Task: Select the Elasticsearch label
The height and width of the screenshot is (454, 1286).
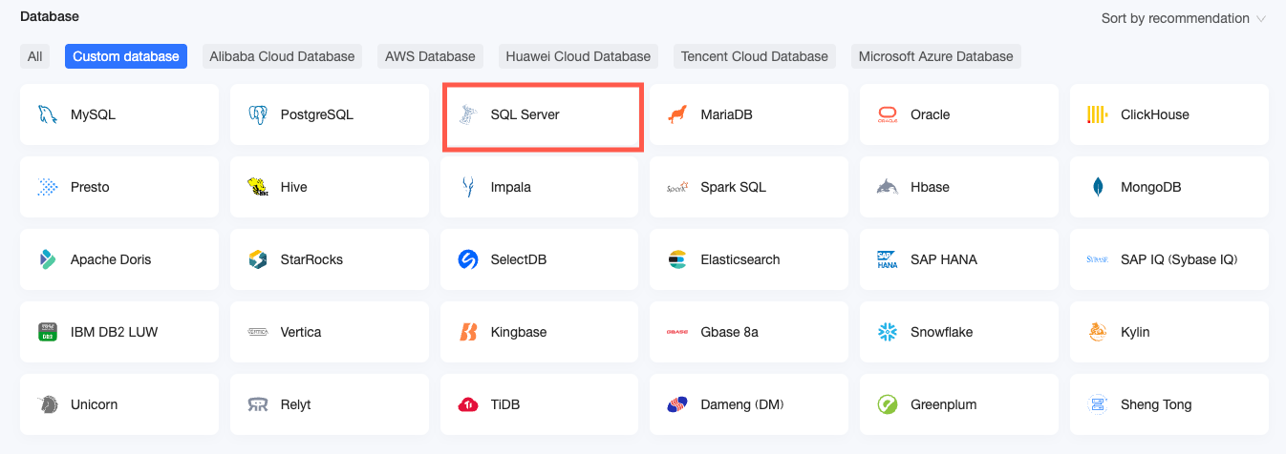Action: [x=740, y=259]
